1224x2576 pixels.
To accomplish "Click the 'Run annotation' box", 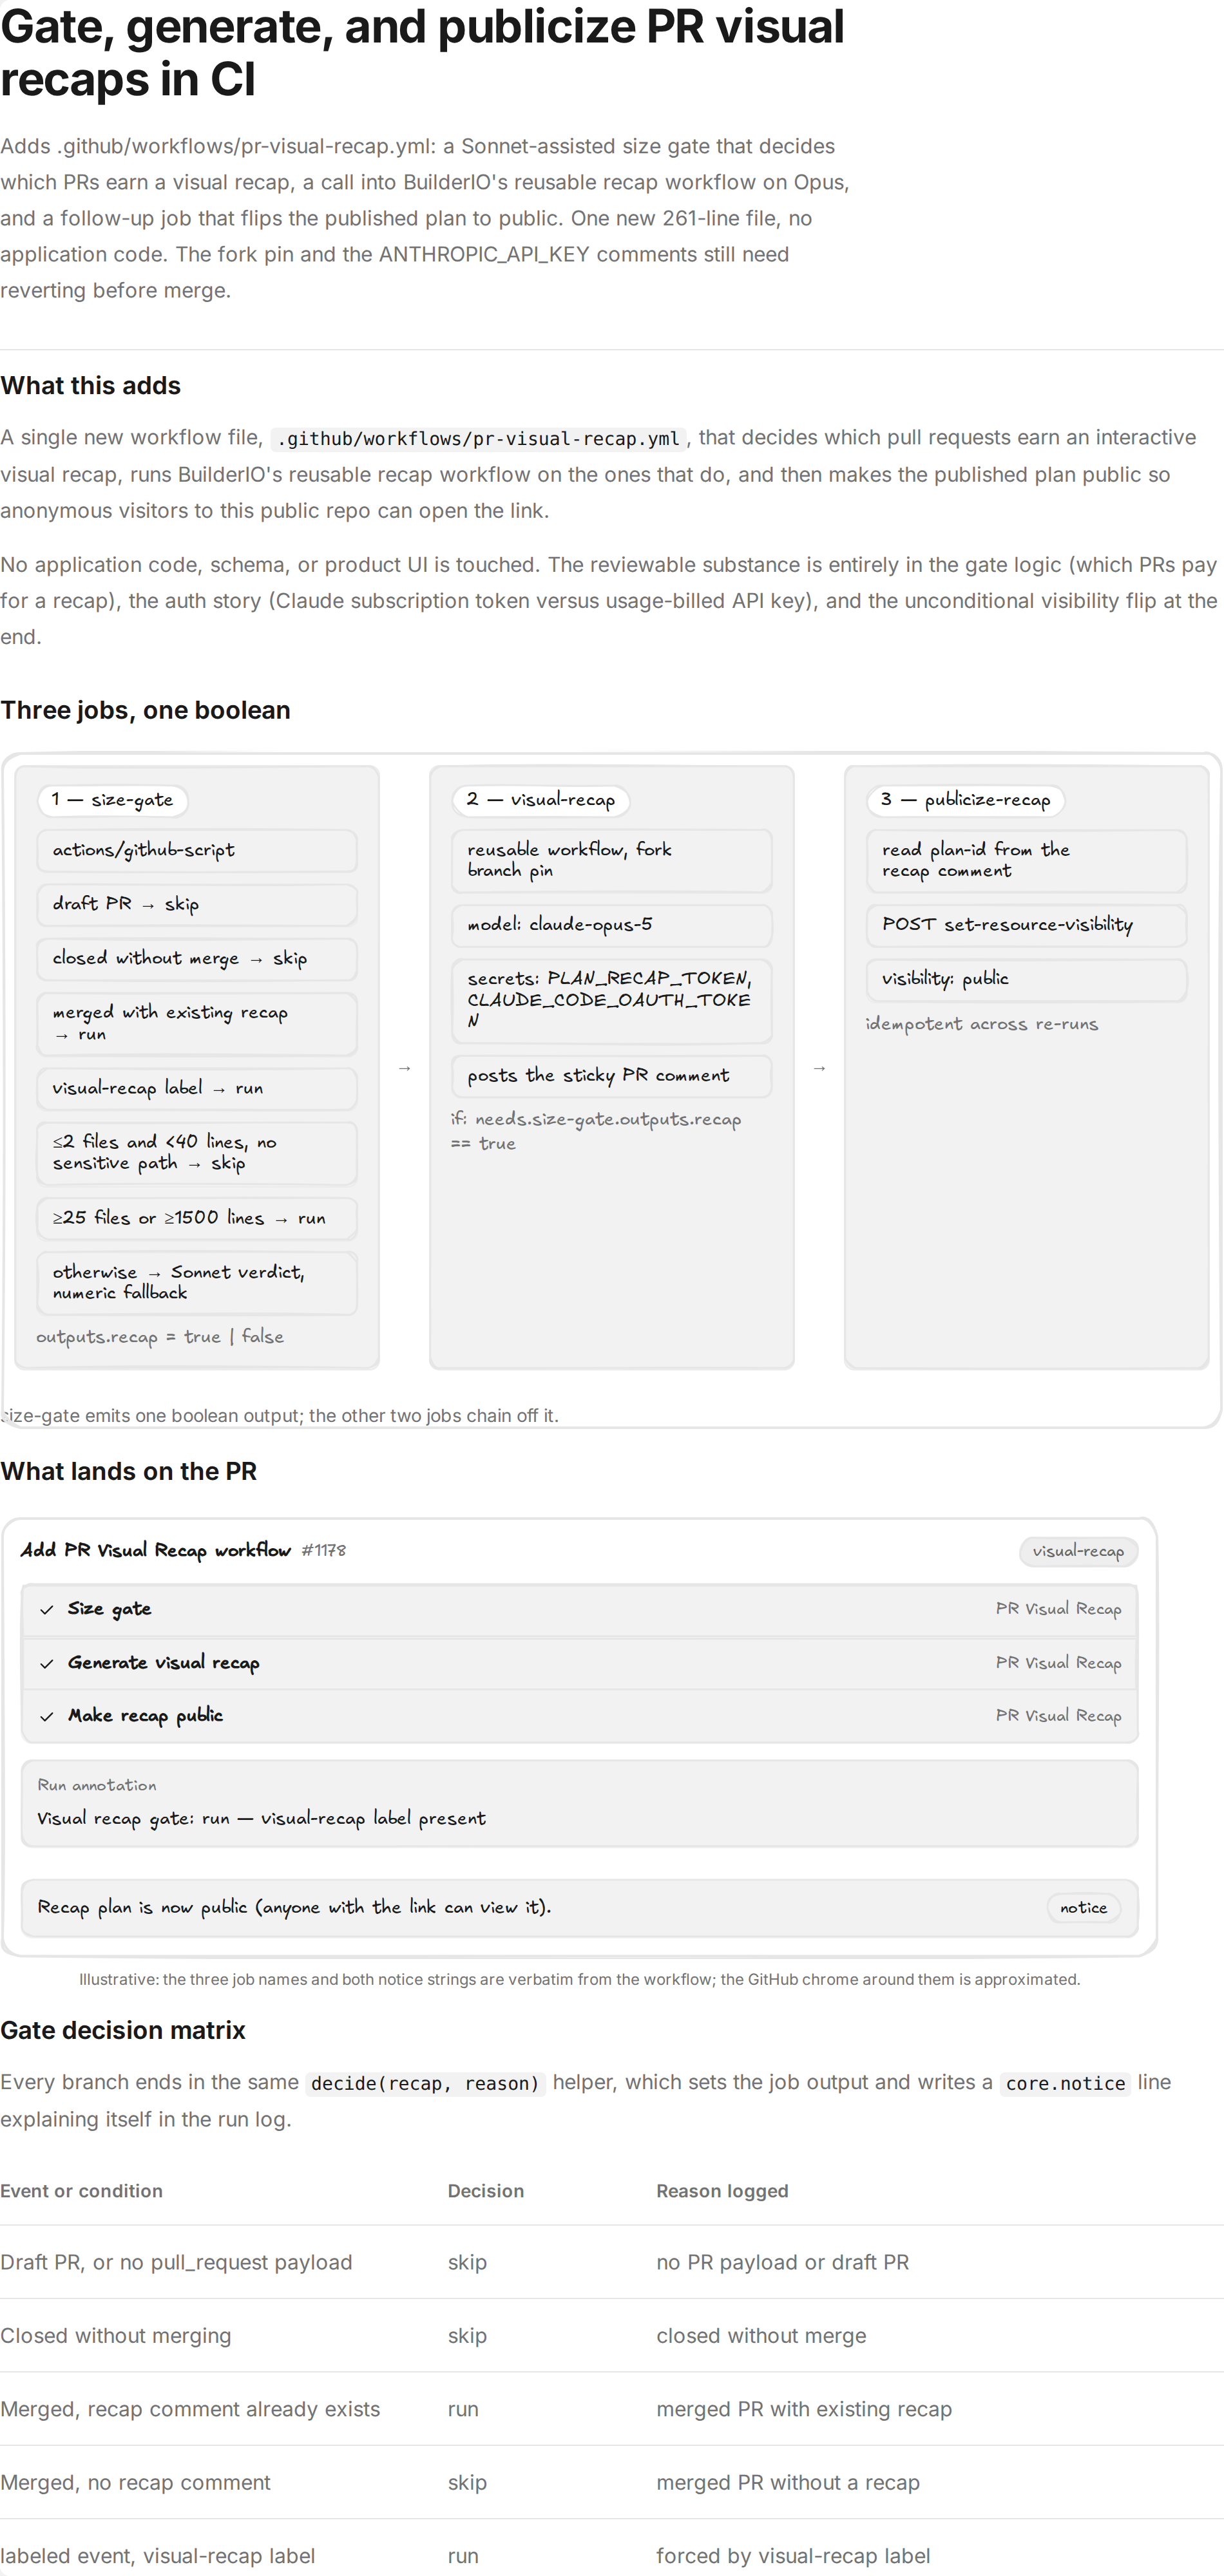I will 579,1803.
